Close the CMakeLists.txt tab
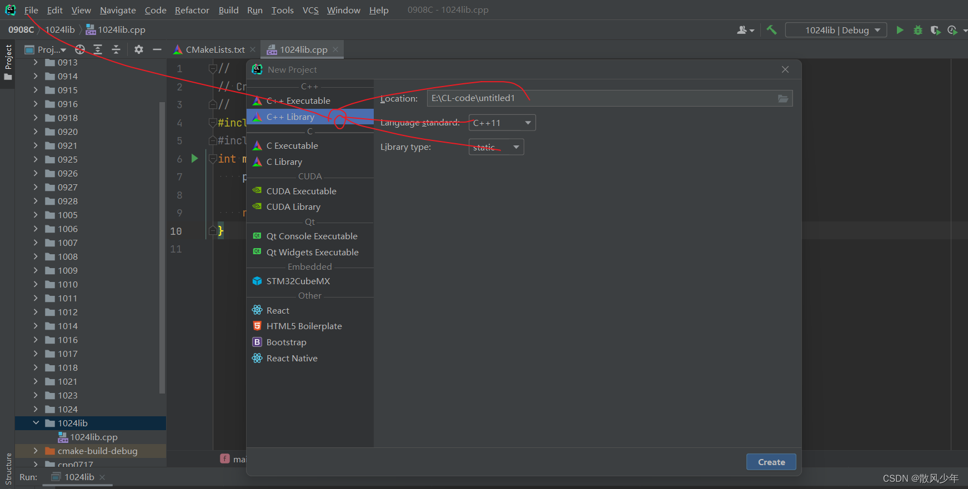 point(253,49)
